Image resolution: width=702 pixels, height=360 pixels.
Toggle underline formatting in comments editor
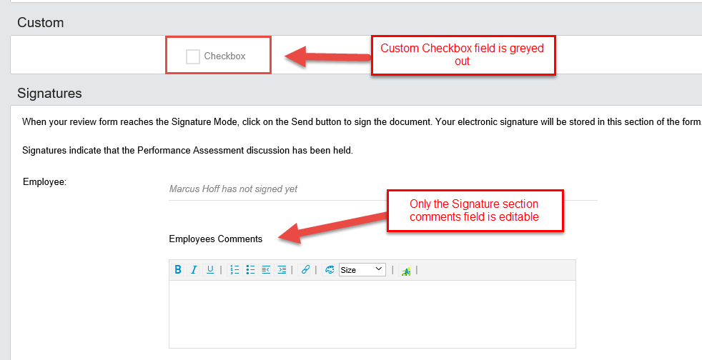point(210,270)
